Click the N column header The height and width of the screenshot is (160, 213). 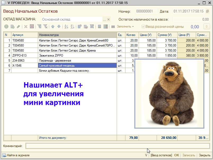click(7, 35)
